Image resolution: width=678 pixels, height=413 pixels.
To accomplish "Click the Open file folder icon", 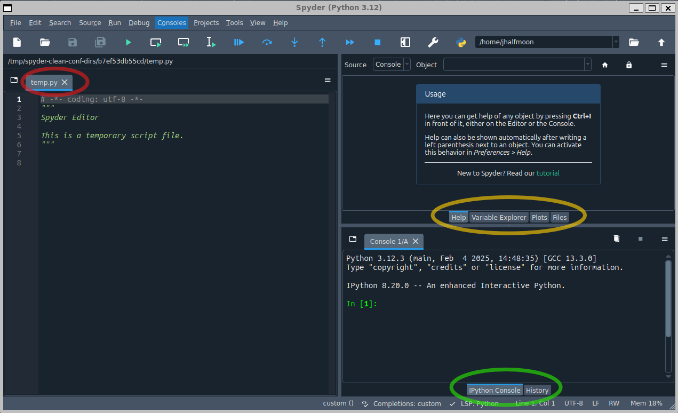I will [45, 42].
